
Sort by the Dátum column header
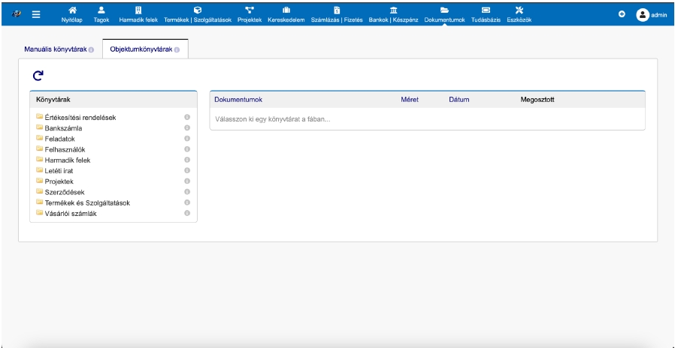(x=459, y=99)
